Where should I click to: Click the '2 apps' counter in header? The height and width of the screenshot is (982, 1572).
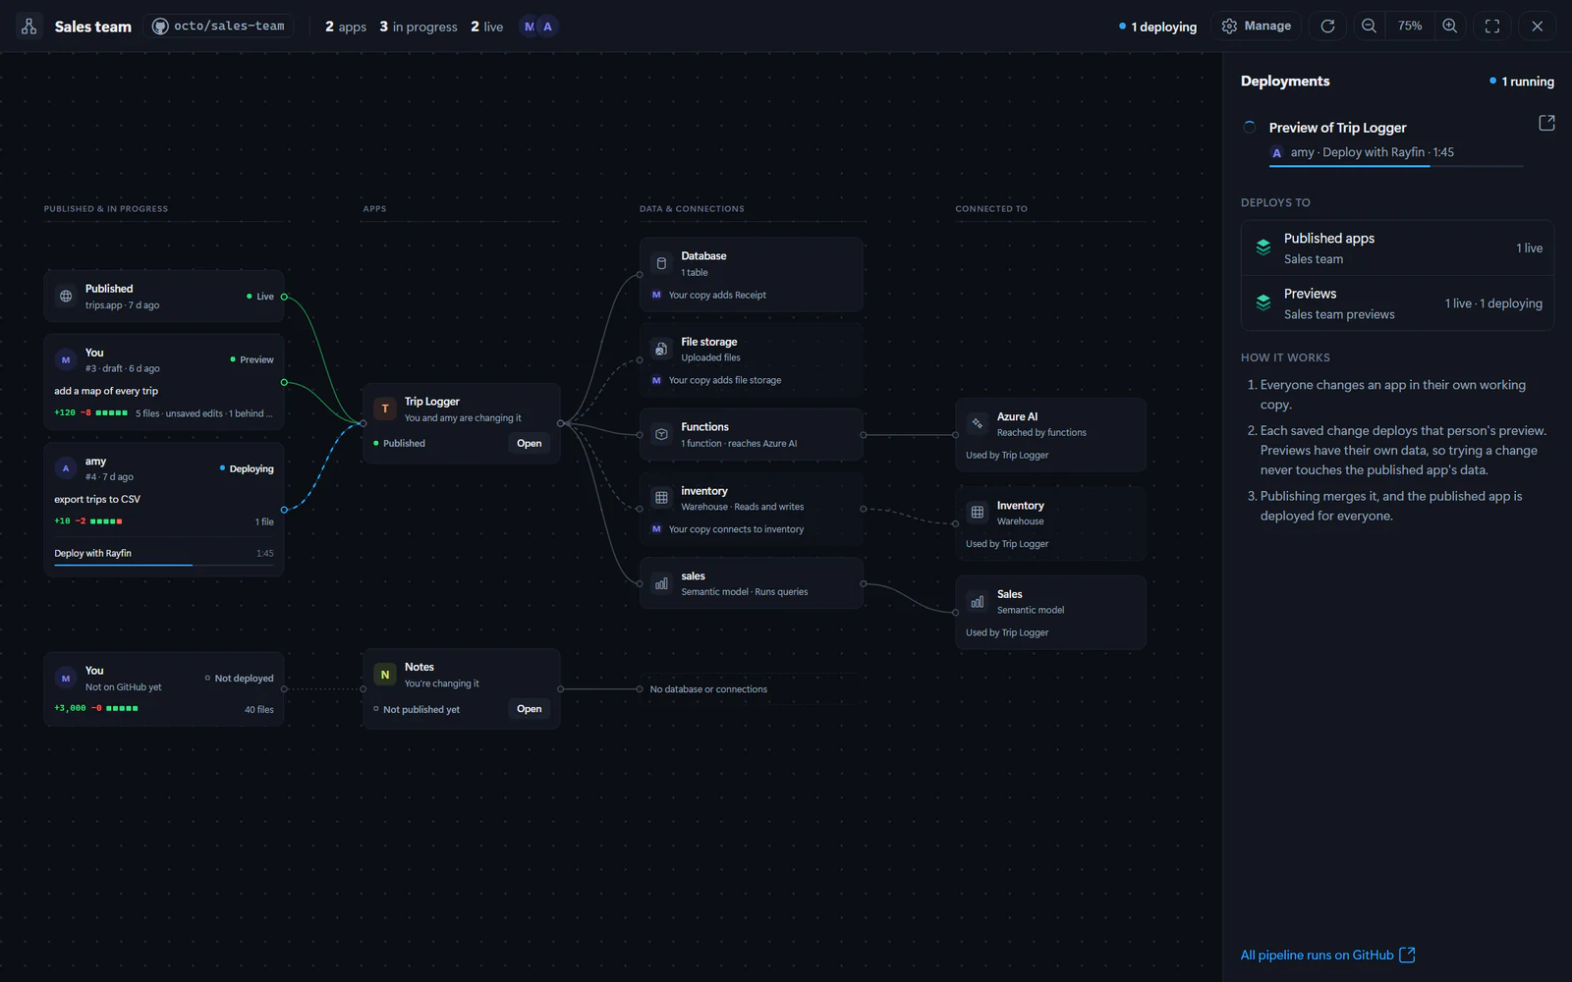coord(346,27)
